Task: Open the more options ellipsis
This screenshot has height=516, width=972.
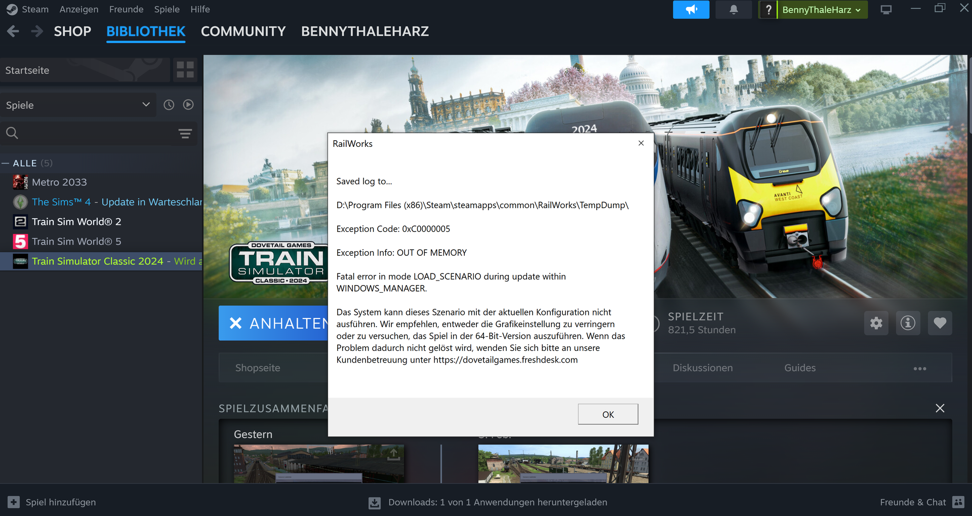Action: [x=920, y=368]
